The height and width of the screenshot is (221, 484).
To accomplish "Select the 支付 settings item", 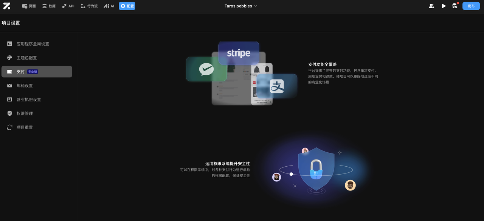I will coord(37,72).
